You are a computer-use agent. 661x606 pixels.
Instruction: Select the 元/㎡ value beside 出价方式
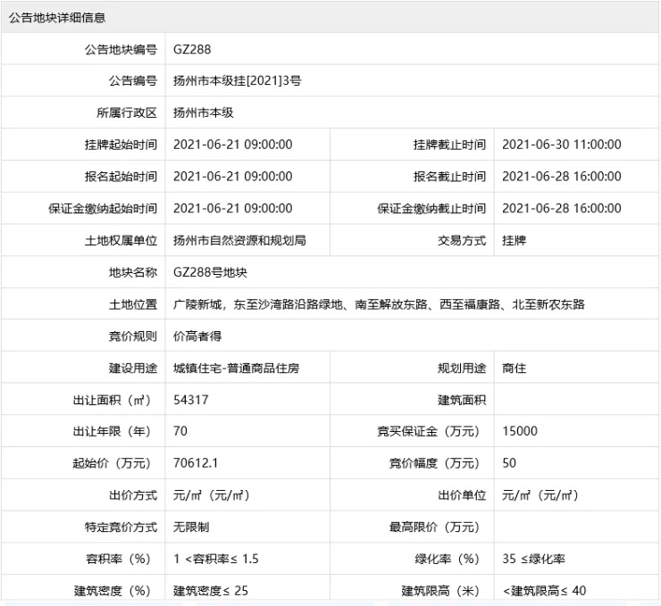[212, 495]
